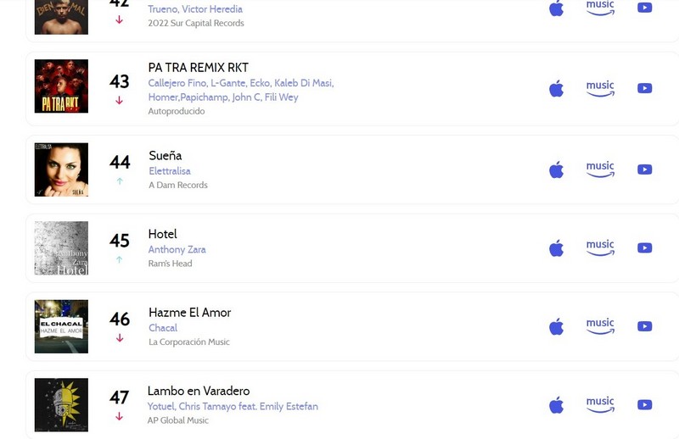Open Yotuel, Chris Tamayo artist link
This screenshot has height=439, width=679.
[x=233, y=407]
